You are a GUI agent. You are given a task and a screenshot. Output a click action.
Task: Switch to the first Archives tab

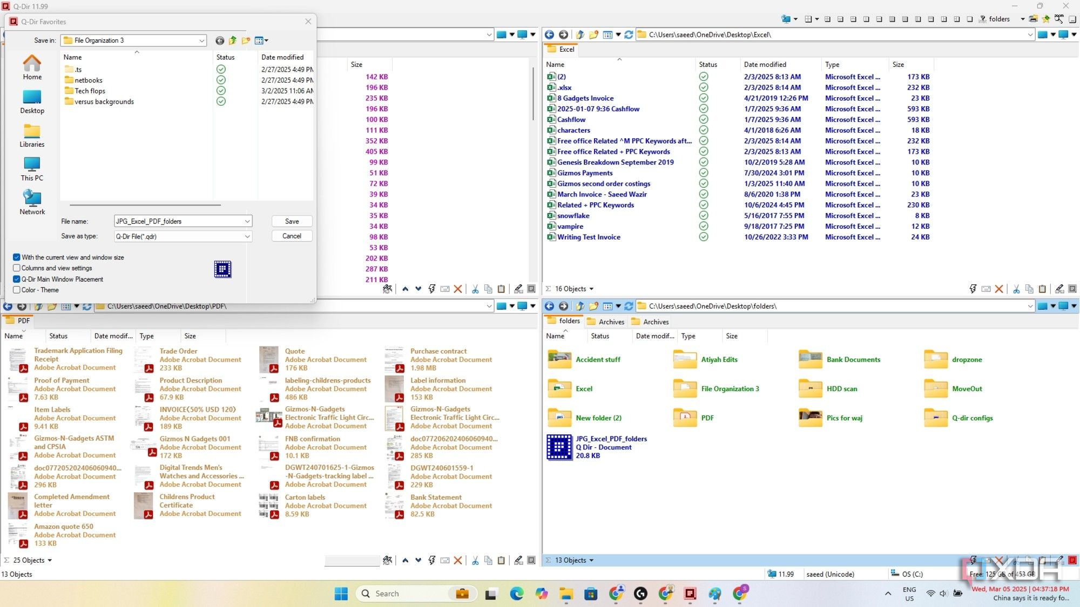coord(606,322)
